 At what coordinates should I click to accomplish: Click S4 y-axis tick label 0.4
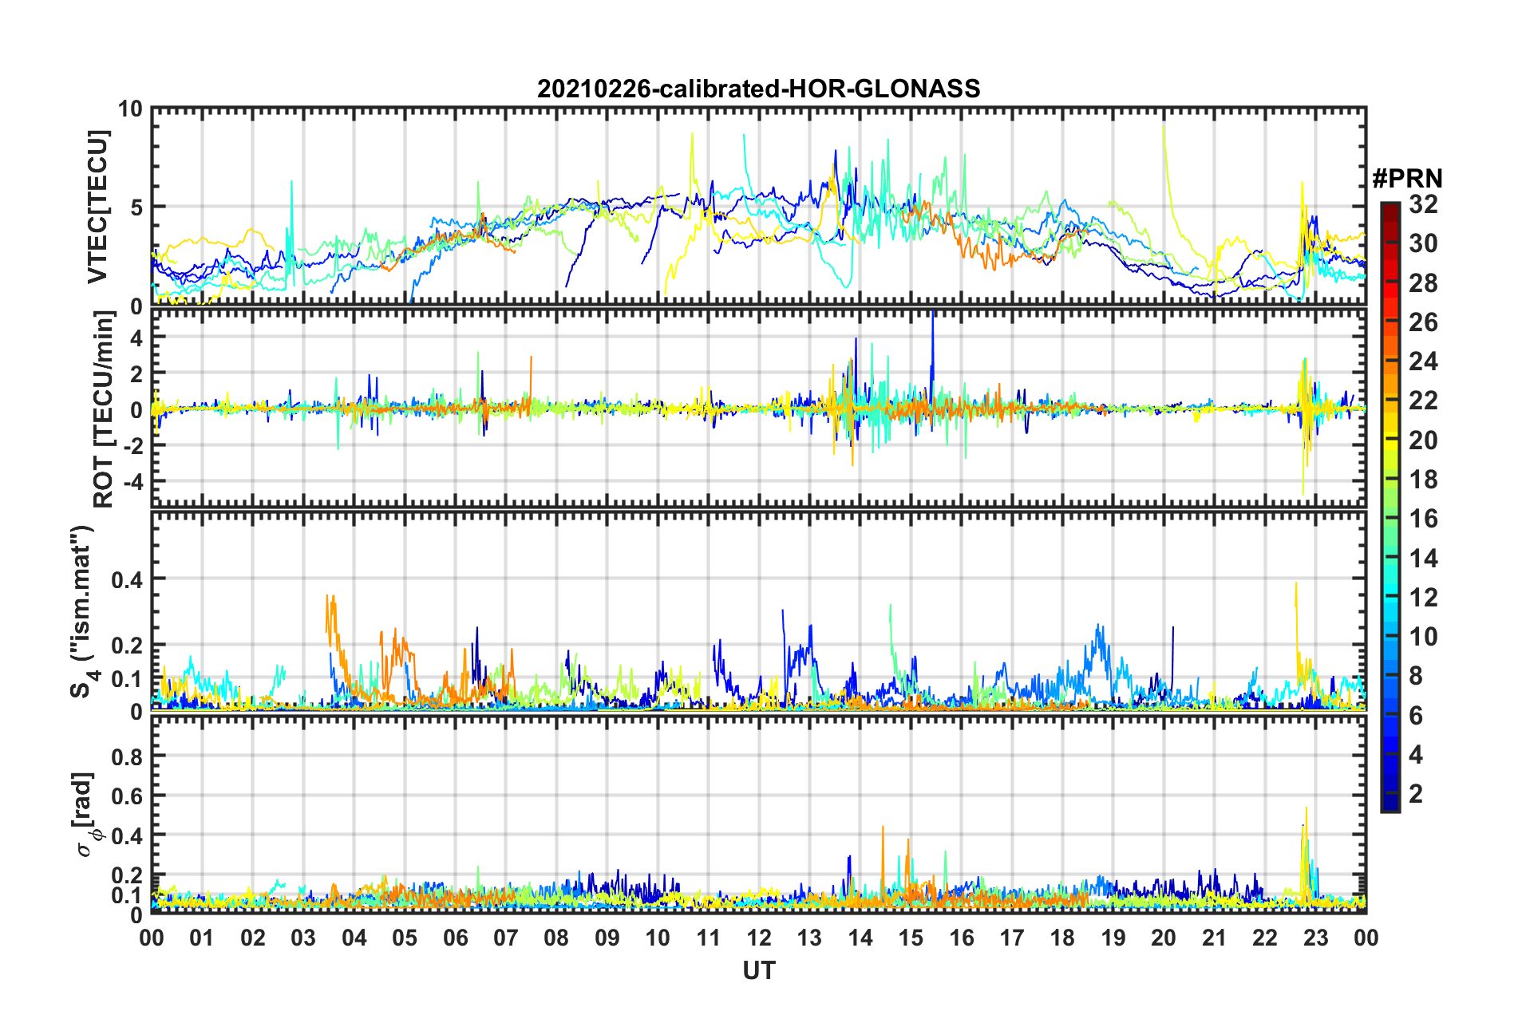click(127, 579)
